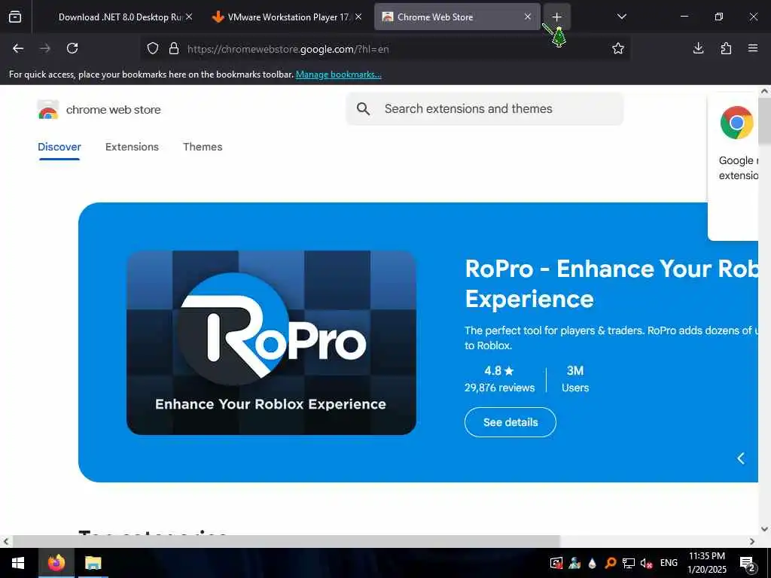Click the vertical scrollbar down arrow

765,529
